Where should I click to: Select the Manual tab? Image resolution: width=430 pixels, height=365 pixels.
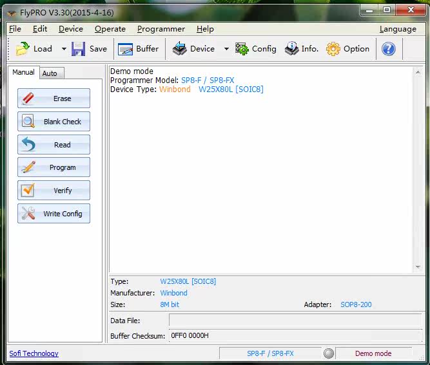click(24, 72)
